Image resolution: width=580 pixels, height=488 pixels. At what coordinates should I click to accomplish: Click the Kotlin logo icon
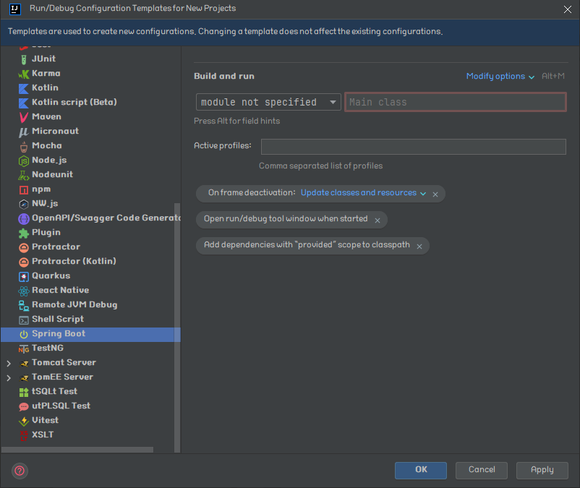click(x=24, y=88)
